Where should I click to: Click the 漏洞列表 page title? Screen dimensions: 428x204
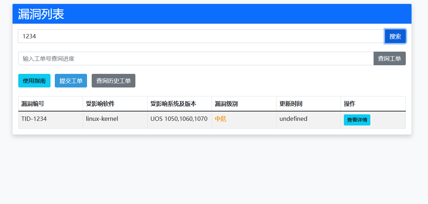point(41,14)
